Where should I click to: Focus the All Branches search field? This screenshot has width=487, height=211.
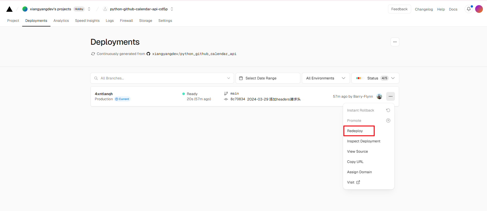[x=162, y=78]
